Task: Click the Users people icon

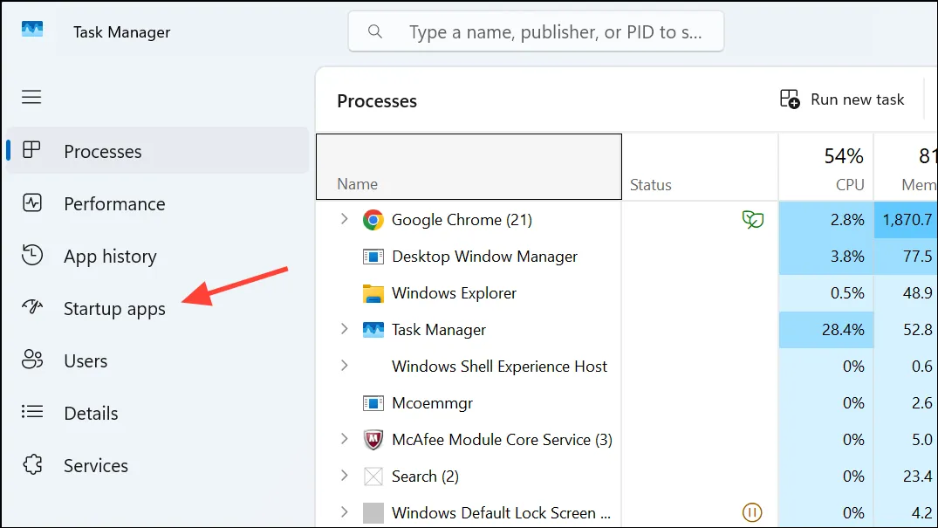Action: pos(32,360)
